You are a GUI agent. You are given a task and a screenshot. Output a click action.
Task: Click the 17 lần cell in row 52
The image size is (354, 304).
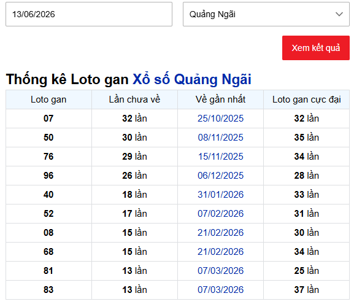tap(134, 214)
